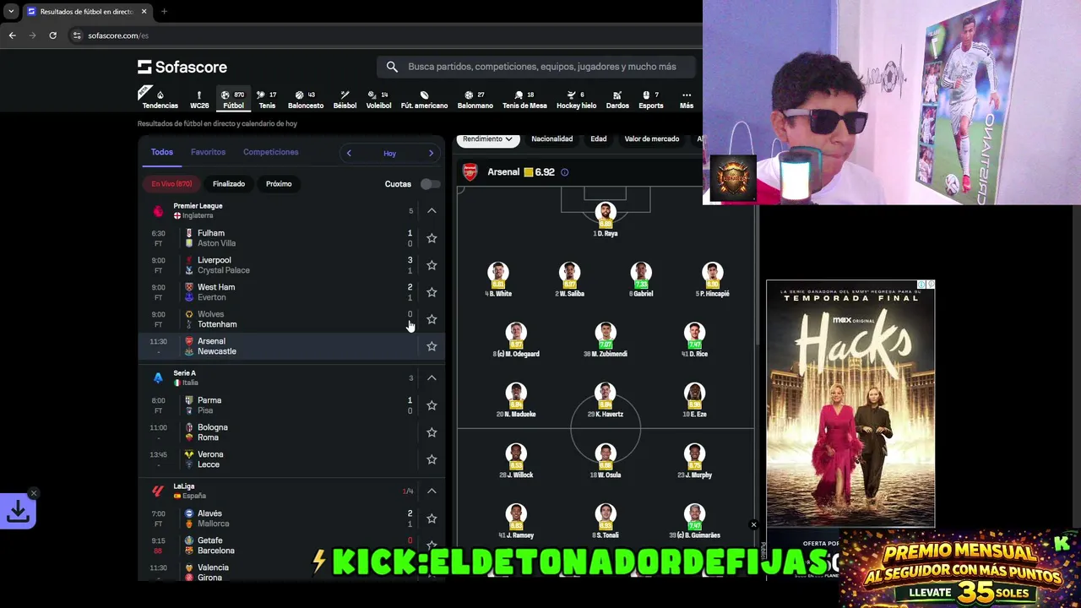Screen dimensions: 1081x608
Task: Open the Hoy date picker
Action: [x=389, y=154]
